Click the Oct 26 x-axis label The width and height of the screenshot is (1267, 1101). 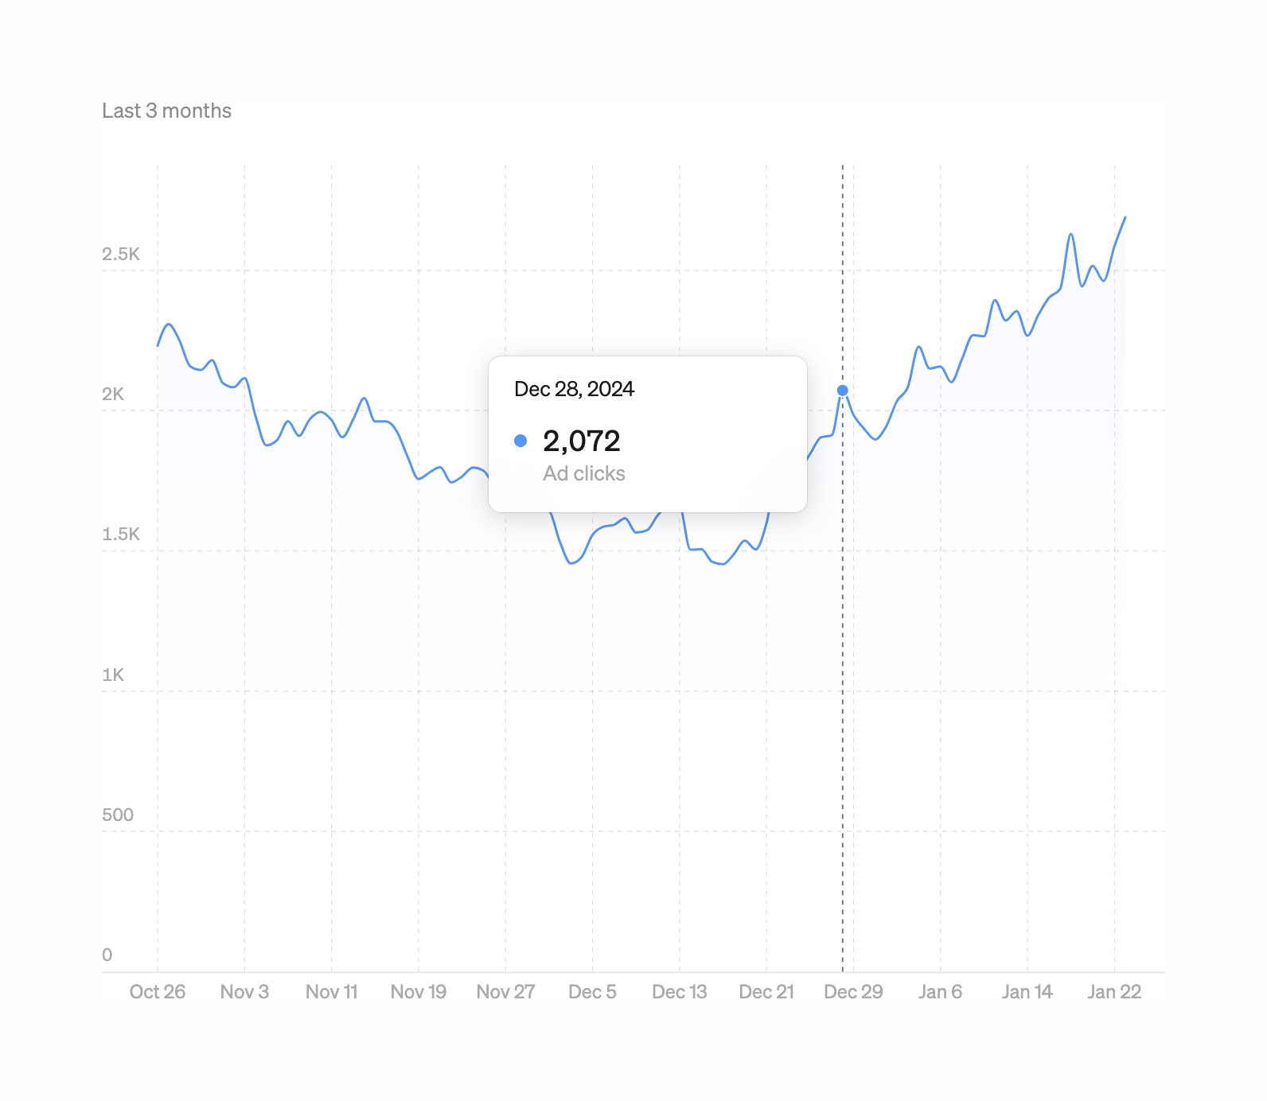[158, 992]
